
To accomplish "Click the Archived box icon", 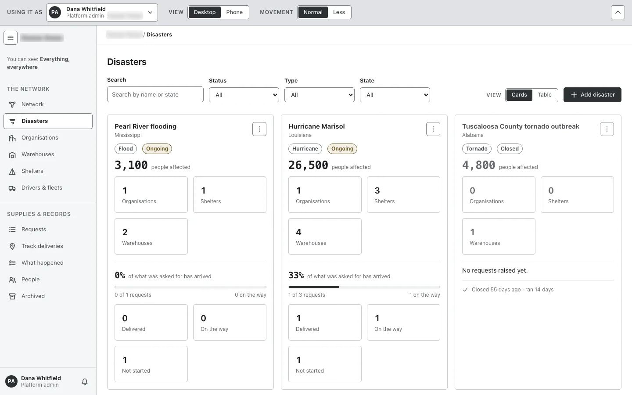I will 12,296.
